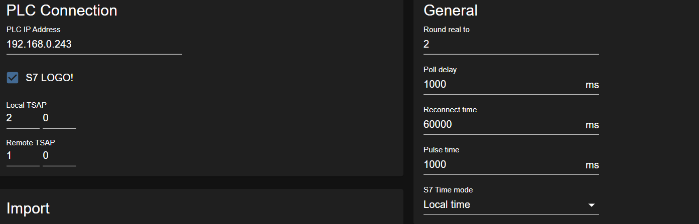Click the S7 LOGO! label text
The image size is (699, 224).
[49, 78]
